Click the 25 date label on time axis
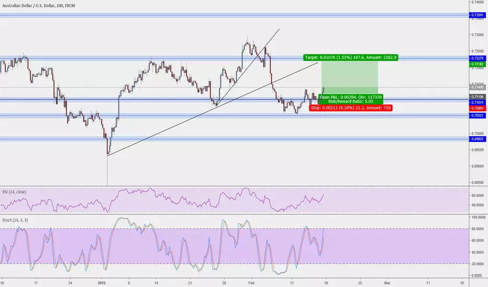Viewport: 488px width, 287px height. pos(360,283)
